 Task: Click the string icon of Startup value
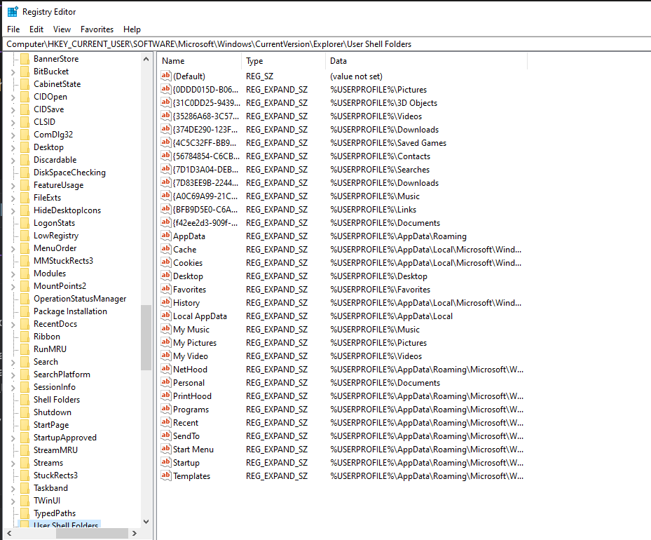tap(166, 462)
